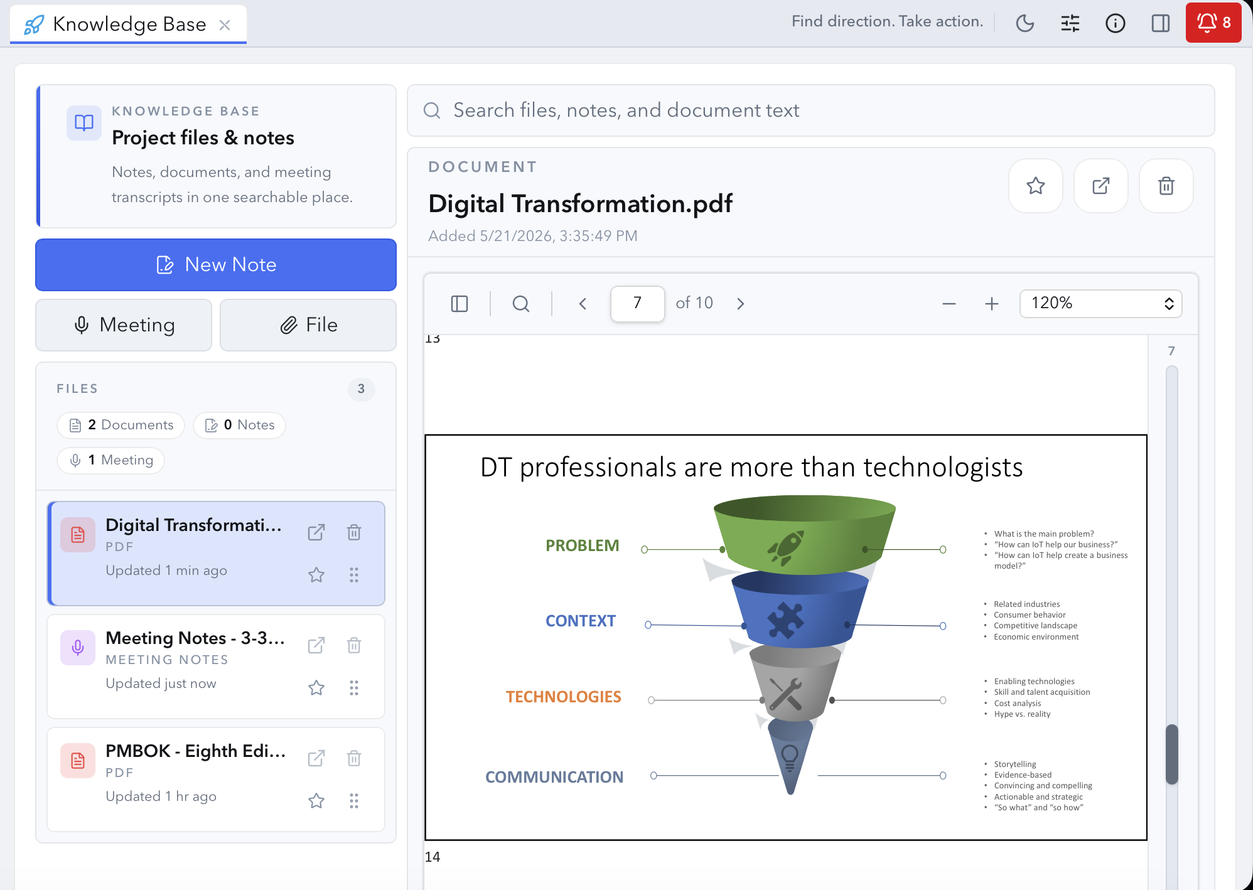This screenshot has height=890, width=1253.
Task: Click the File attach button
Action: [308, 325]
